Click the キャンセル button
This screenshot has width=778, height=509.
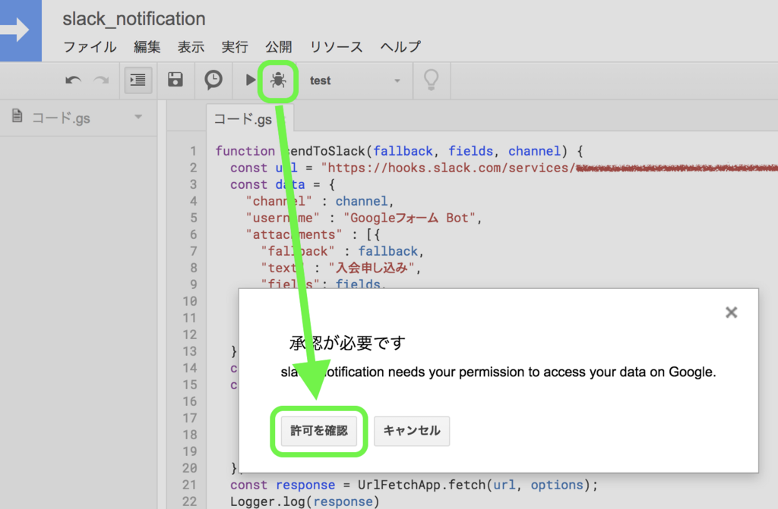tap(412, 431)
